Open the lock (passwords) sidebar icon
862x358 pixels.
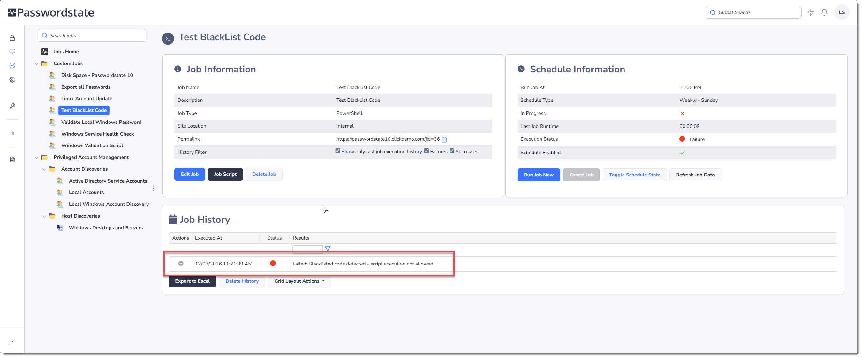click(x=12, y=38)
